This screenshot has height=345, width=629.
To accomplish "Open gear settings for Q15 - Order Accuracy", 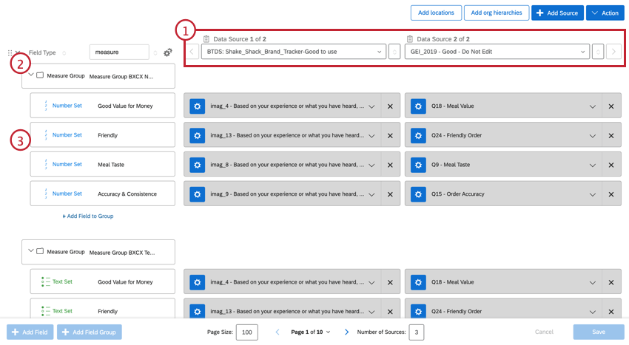I will 419,194.
